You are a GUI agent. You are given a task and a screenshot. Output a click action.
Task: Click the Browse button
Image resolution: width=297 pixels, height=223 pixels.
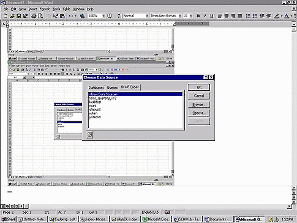[199, 104]
